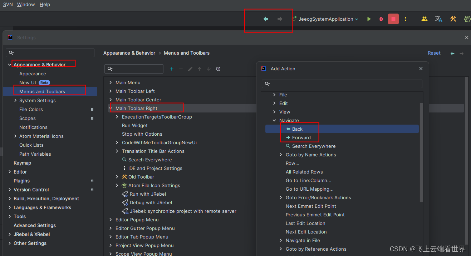471x256 pixels.
Task: Expand the File group in Add Action
Action: (274, 95)
